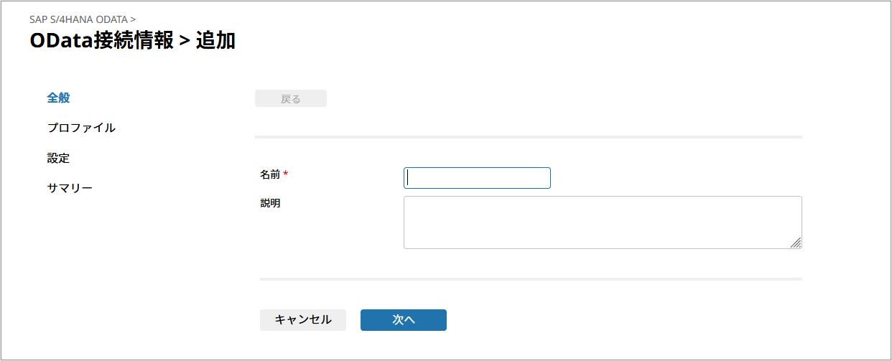
Task: Click the red required asterisk
Action: pos(286,174)
